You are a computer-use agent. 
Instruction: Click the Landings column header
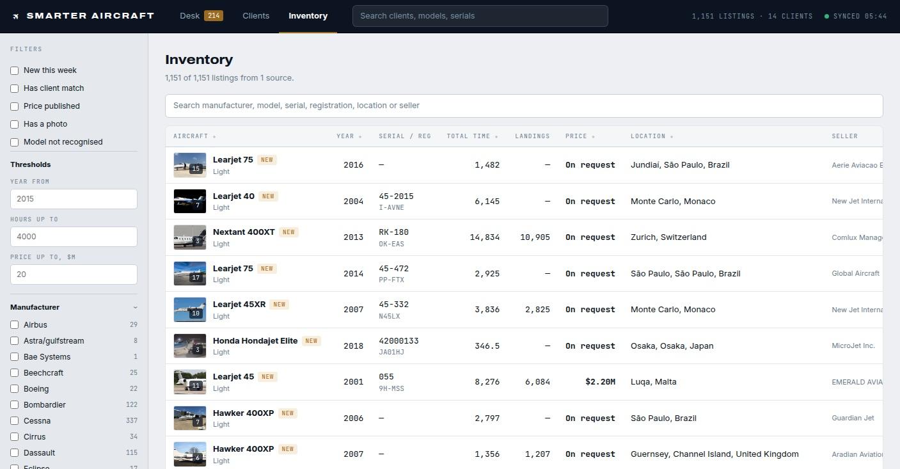pyautogui.click(x=532, y=136)
